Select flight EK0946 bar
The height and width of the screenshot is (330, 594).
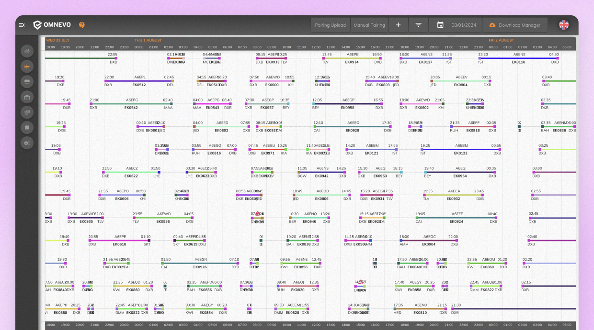click(x=309, y=218)
